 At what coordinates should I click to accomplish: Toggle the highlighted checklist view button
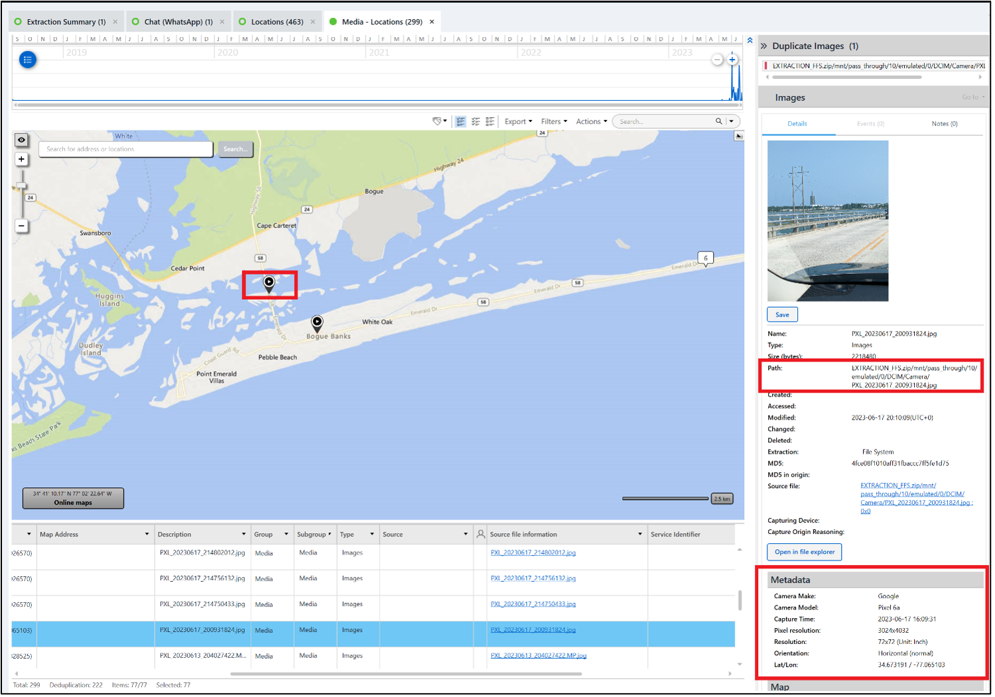(x=460, y=121)
